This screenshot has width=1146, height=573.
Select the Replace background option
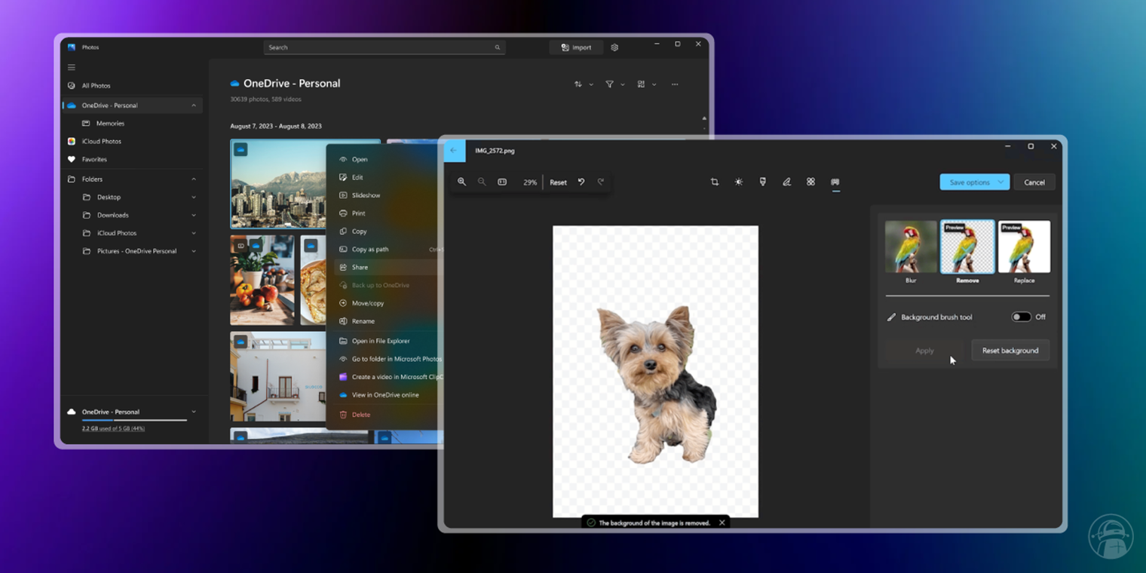click(x=1024, y=247)
